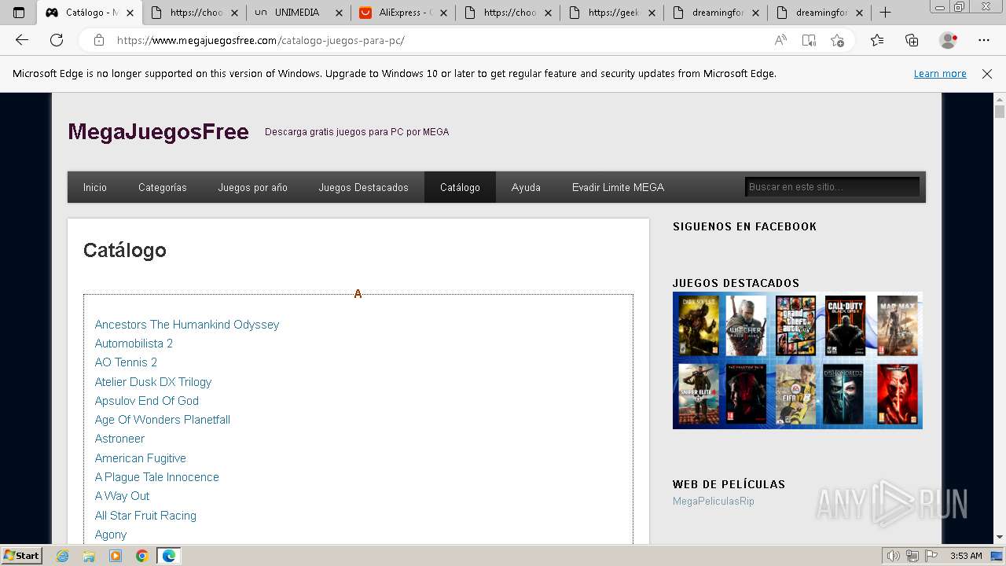The height and width of the screenshot is (566, 1006).
Task: Select the Call of Duty cover
Action: tap(846, 325)
